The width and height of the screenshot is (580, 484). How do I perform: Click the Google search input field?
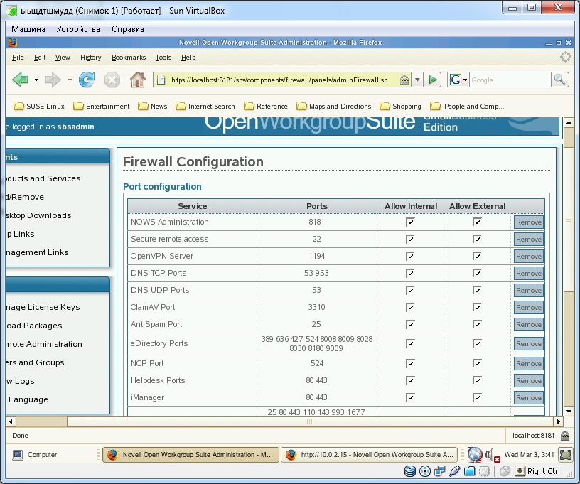[x=510, y=80]
